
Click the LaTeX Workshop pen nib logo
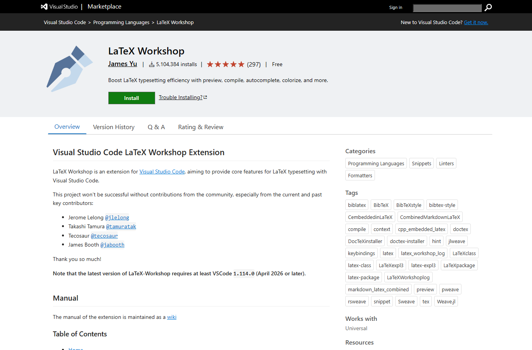pos(69,69)
